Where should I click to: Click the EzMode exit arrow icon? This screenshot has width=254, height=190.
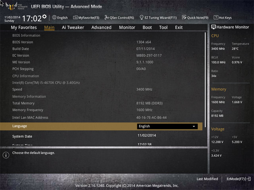[x=248, y=179]
